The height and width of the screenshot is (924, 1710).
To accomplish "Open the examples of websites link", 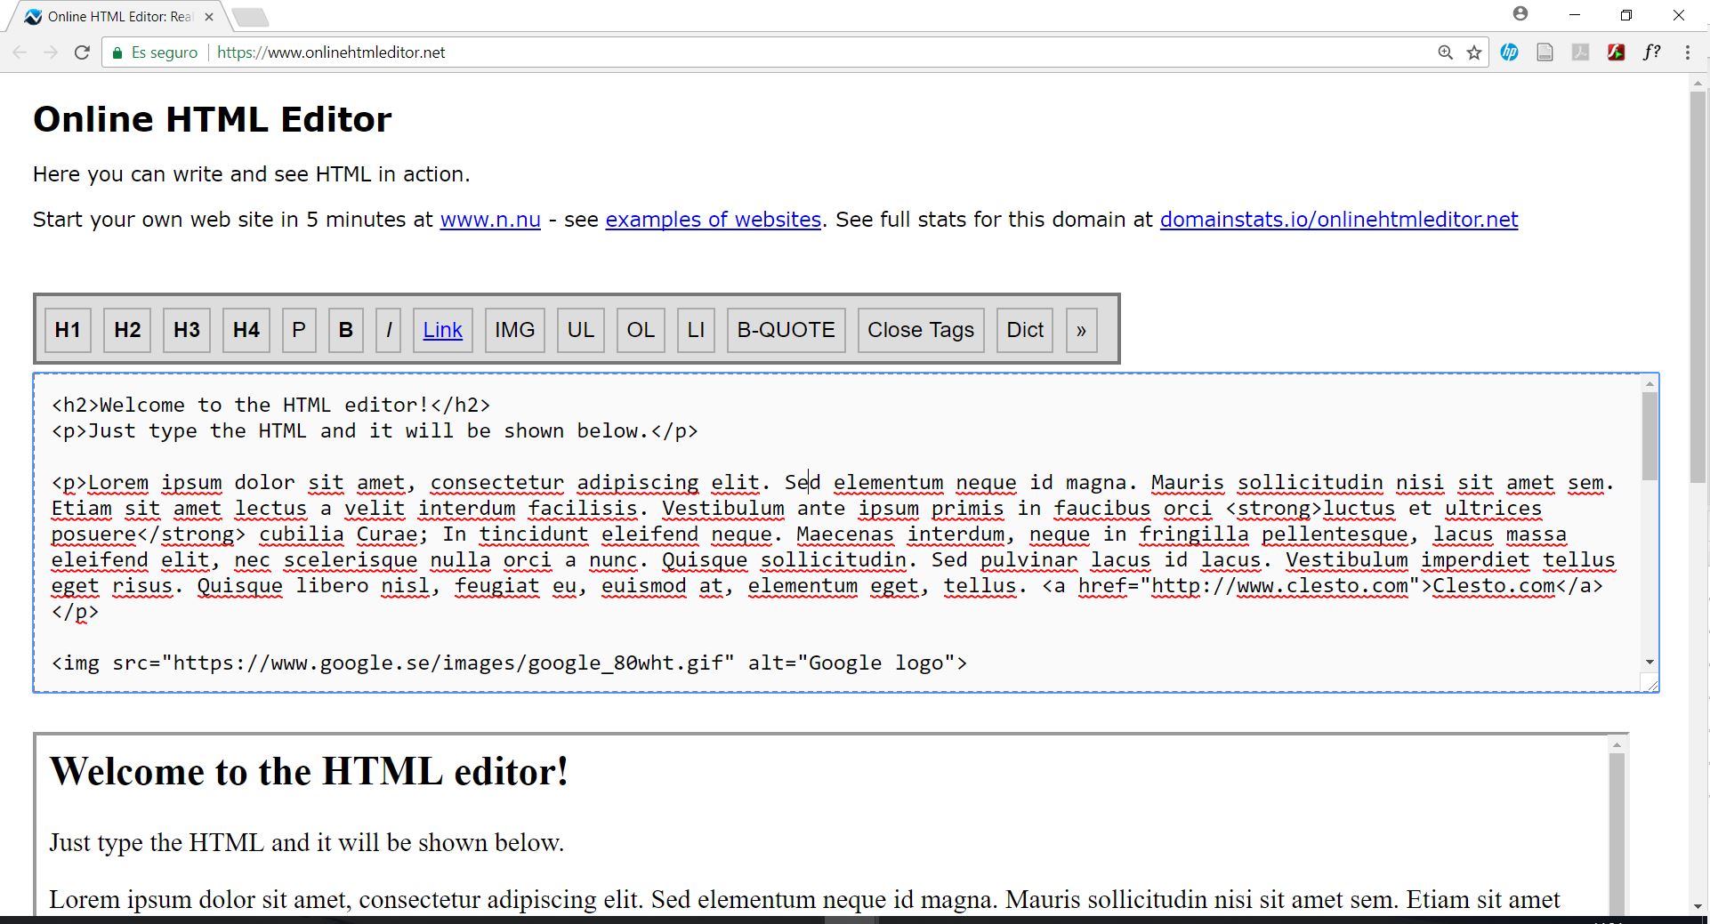I will pos(713,220).
